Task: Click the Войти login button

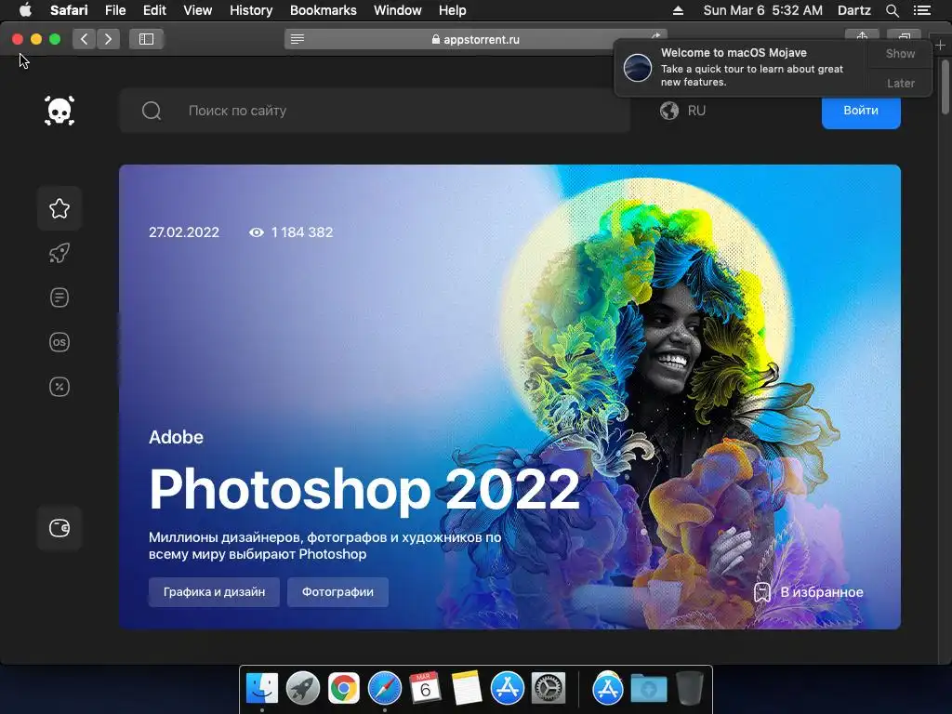Action: pyautogui.click(x=861, y=111)
